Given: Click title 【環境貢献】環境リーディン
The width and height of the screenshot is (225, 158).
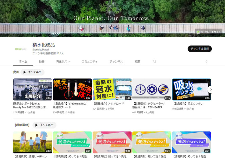Looking at the screenshot, I should [30, 157].
